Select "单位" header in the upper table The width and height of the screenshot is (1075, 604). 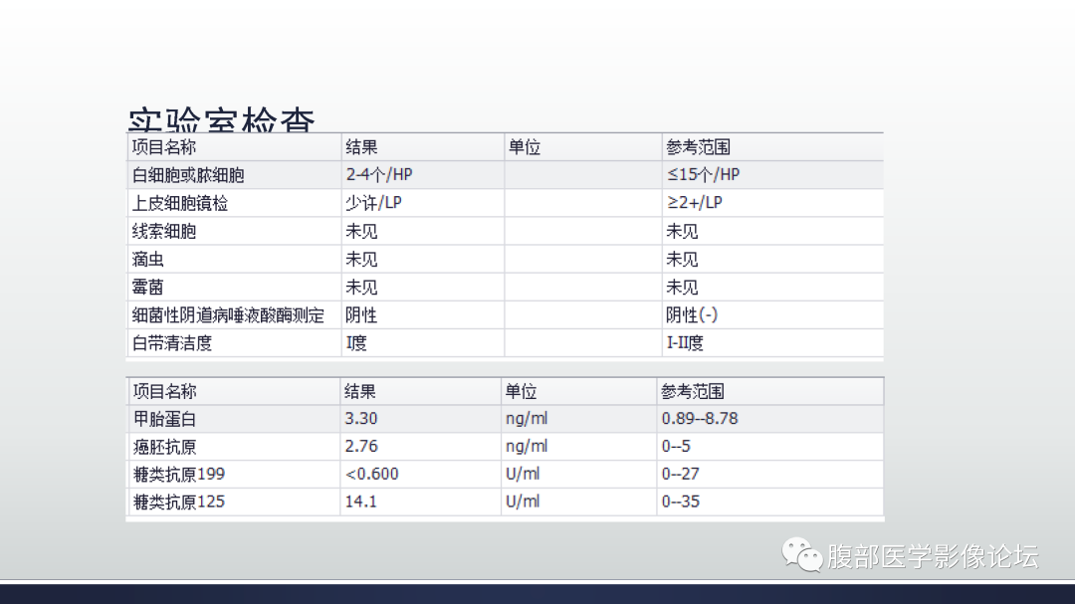click(525, 147)
